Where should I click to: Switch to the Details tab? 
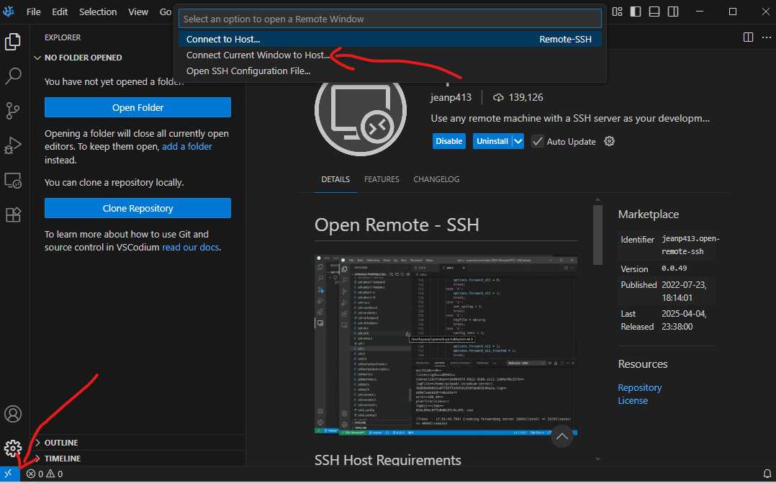(x=335, y=179)
